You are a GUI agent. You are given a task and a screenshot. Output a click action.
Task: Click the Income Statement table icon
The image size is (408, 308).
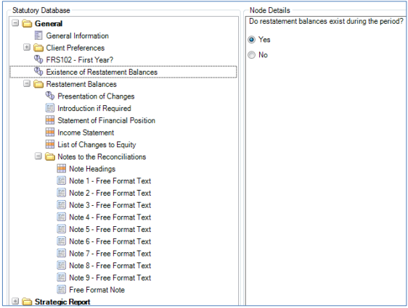pos(50,132)
